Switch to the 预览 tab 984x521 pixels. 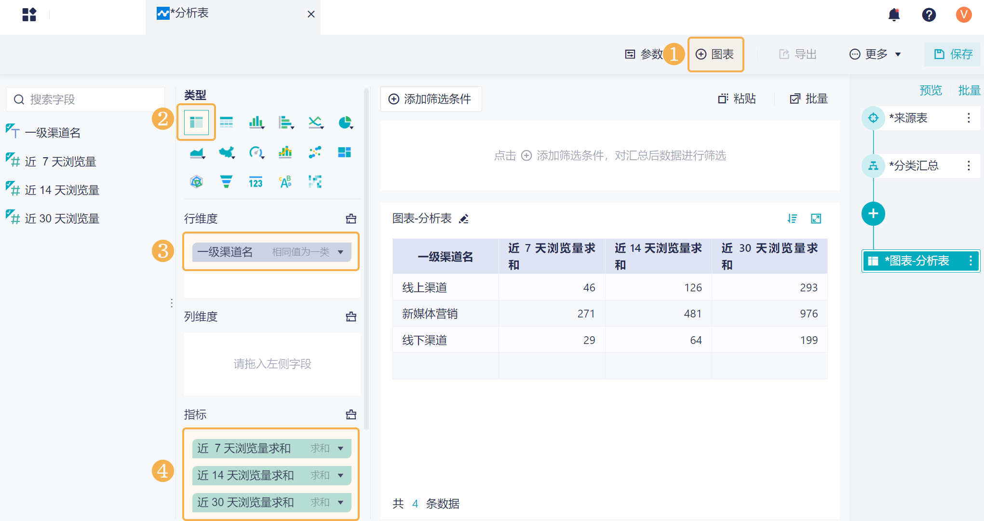[x=930, y=90]
